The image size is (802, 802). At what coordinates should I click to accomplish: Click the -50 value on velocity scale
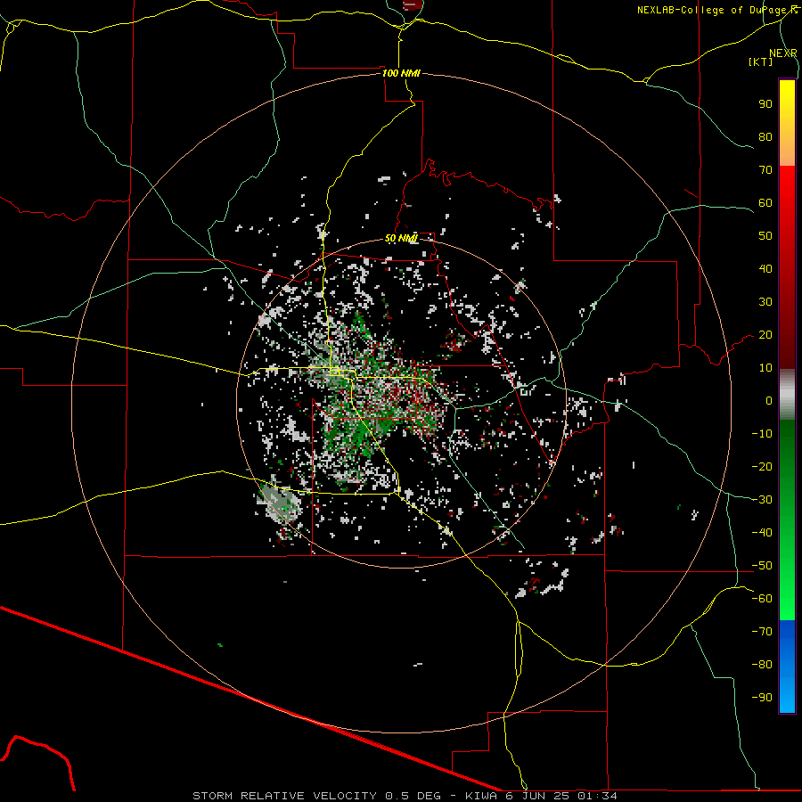[x=762, y=566]
